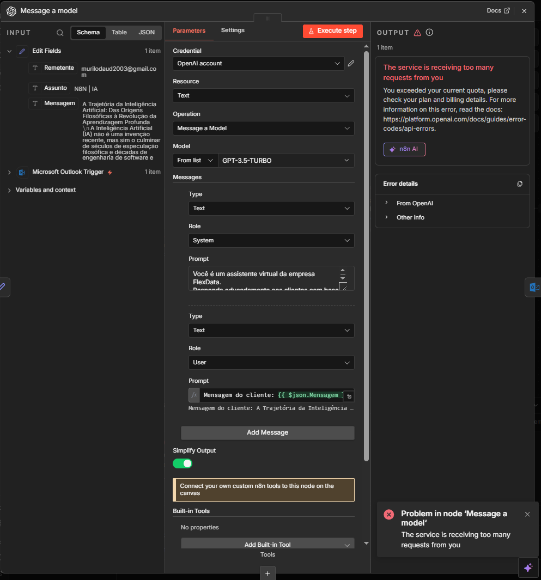This screenshot has height=580, width=541.
Task: Click the scroll down arrow of parameters
Action: (x=366, y=543)
